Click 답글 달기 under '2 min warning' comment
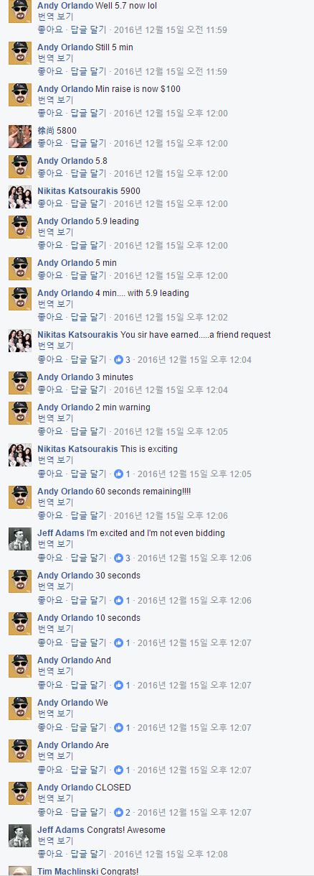This screenshot has height=876, width=314. coord(88,431)
